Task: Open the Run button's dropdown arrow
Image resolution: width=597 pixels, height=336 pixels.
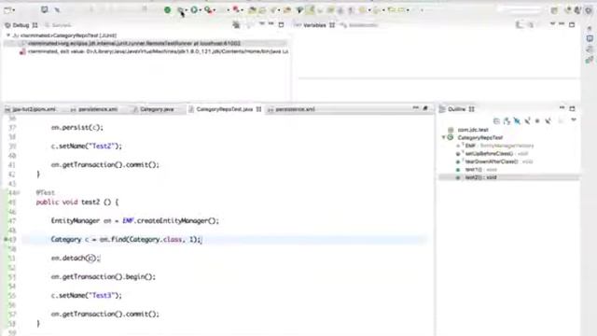Action: 201,10
